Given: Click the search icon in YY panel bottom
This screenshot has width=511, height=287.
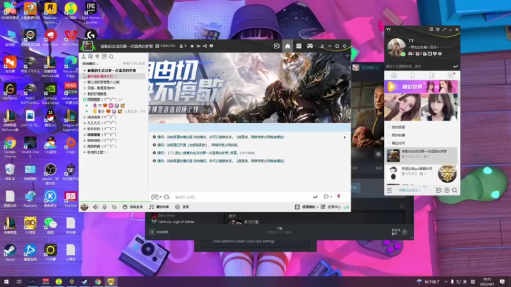Looking at the screenshot, I should click(454, 190).
